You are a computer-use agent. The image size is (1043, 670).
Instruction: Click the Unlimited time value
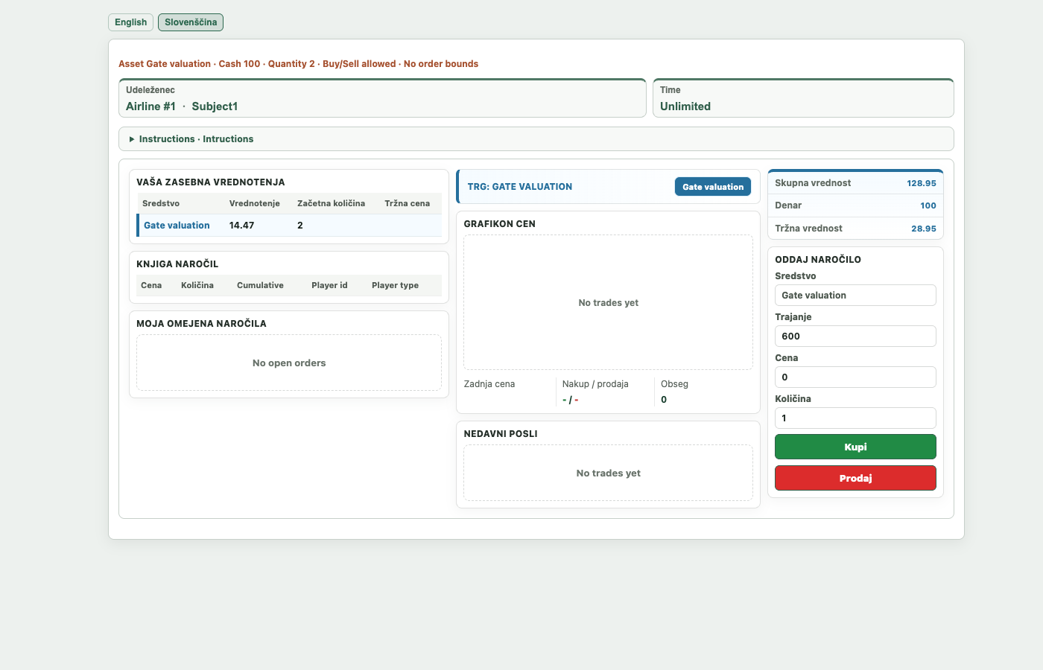tap(685, 106)
